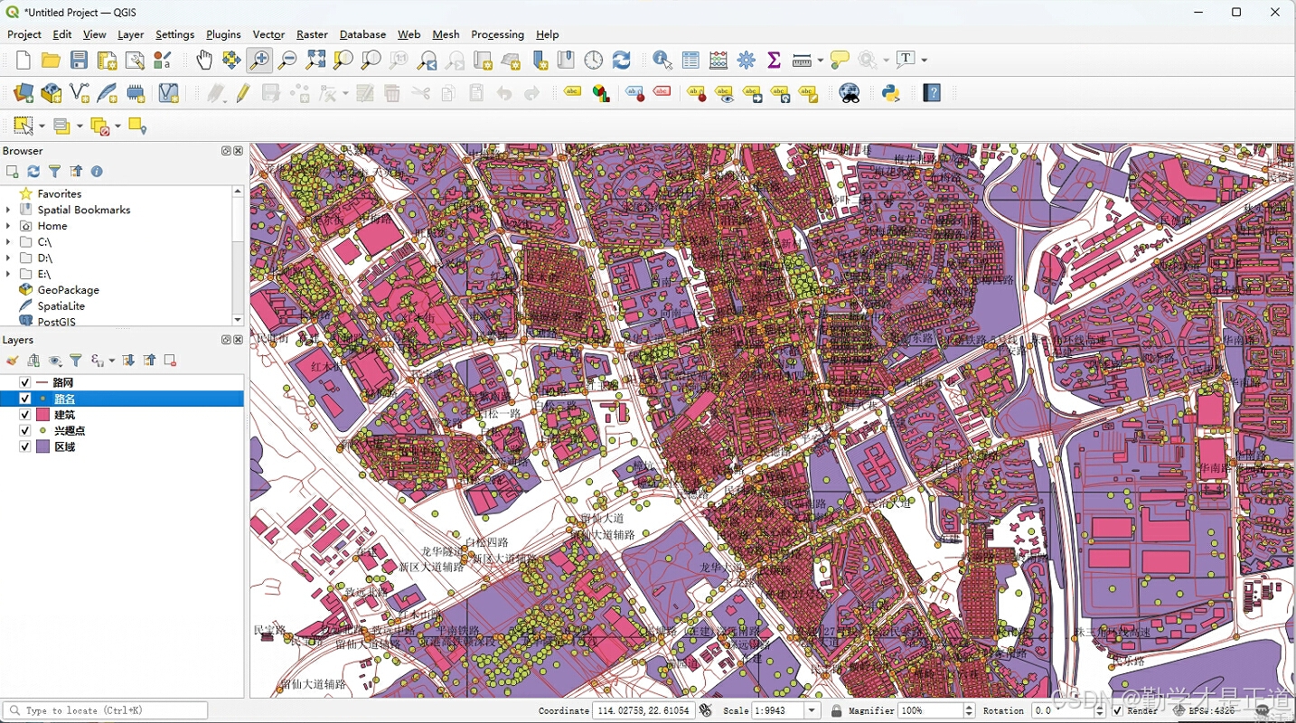Click the purple 区域 layer color swatch
This screenshot has width=1296, height=723.
[x=42, y=447]
